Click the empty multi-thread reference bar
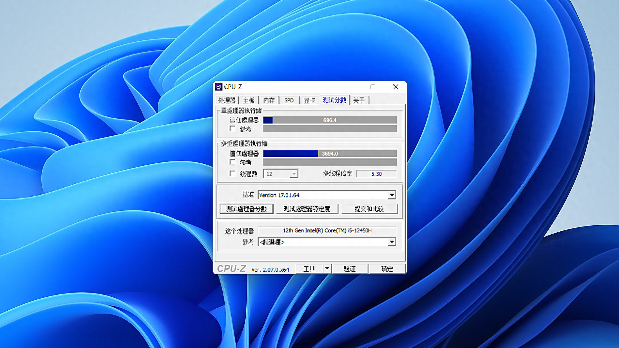The height and width of the screenshot is (348, 619). click(330, 162)
